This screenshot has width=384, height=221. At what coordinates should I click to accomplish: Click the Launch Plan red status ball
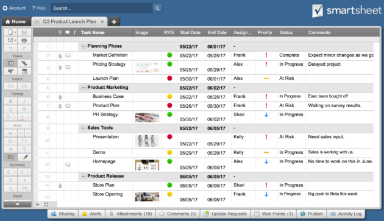point(169,79)
